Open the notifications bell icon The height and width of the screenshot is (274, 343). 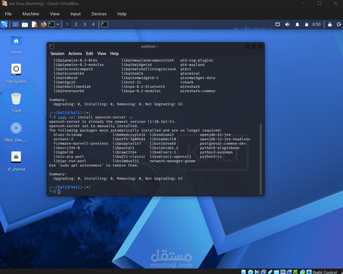297,24
